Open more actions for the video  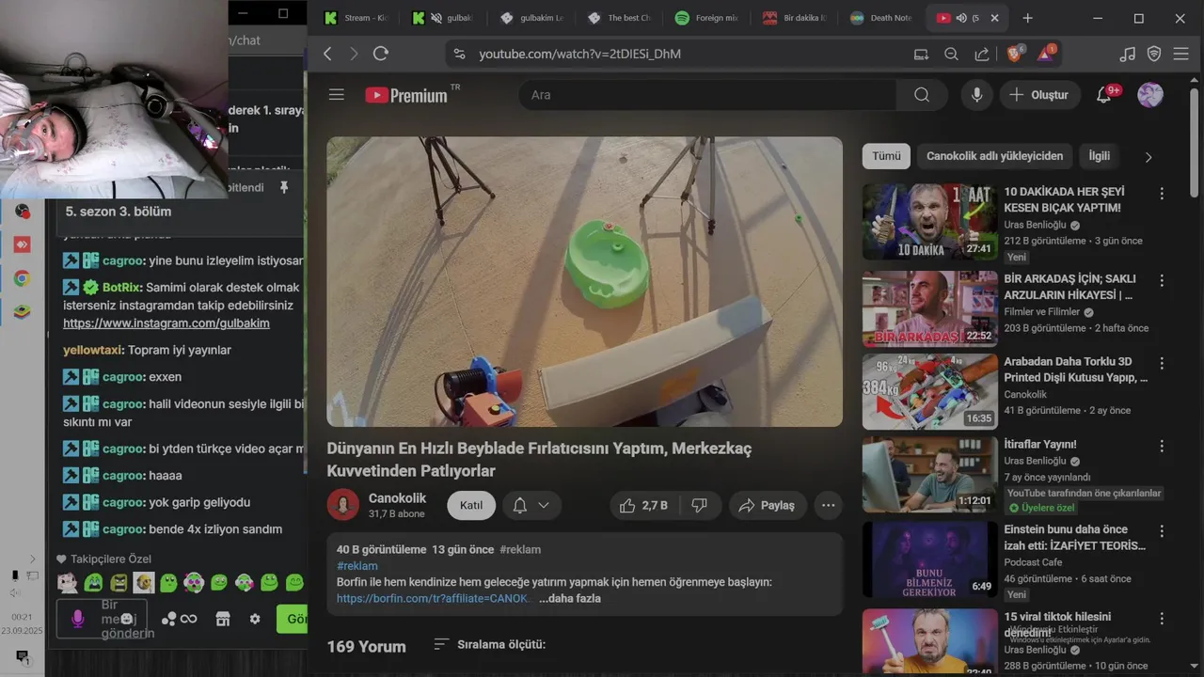pos(828,505)
